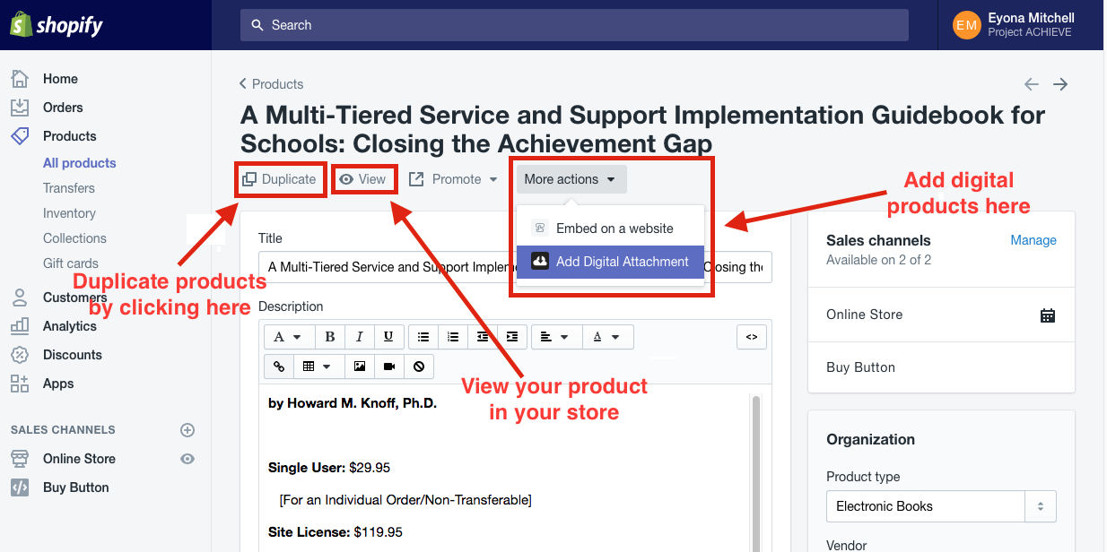Screen dimensions: 1107x552
Task: Insert an image into description
Action: click(360, 367)
